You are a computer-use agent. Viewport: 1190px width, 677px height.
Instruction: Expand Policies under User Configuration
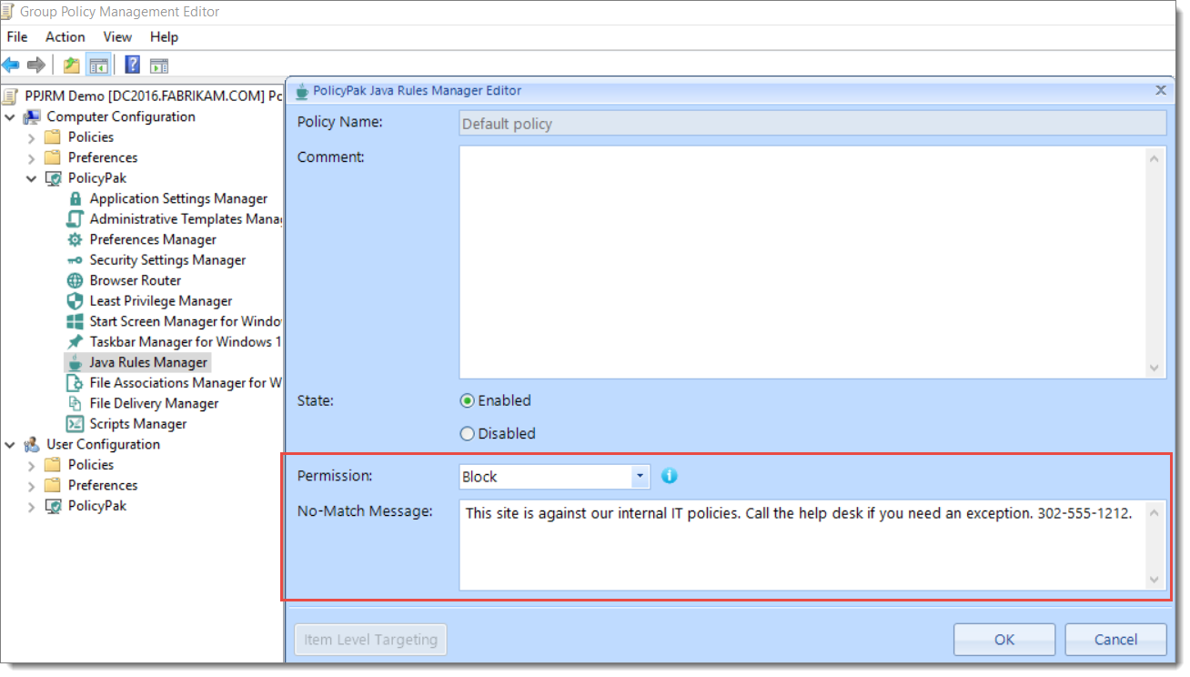[x=32, y=465]
